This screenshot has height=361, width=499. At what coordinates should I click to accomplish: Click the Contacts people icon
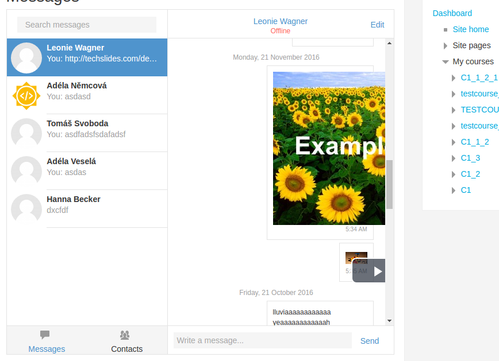125,335
